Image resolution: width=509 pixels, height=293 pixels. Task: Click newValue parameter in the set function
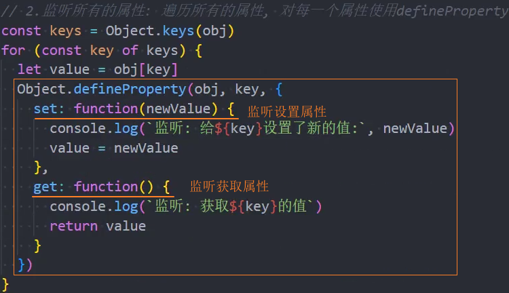[178, 109]
